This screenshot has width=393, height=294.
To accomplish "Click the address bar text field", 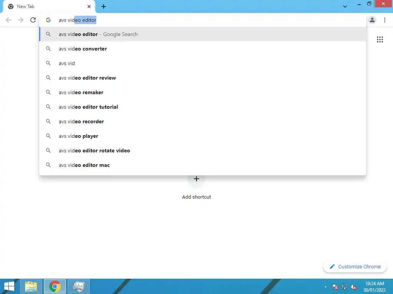I will point(203,20).
